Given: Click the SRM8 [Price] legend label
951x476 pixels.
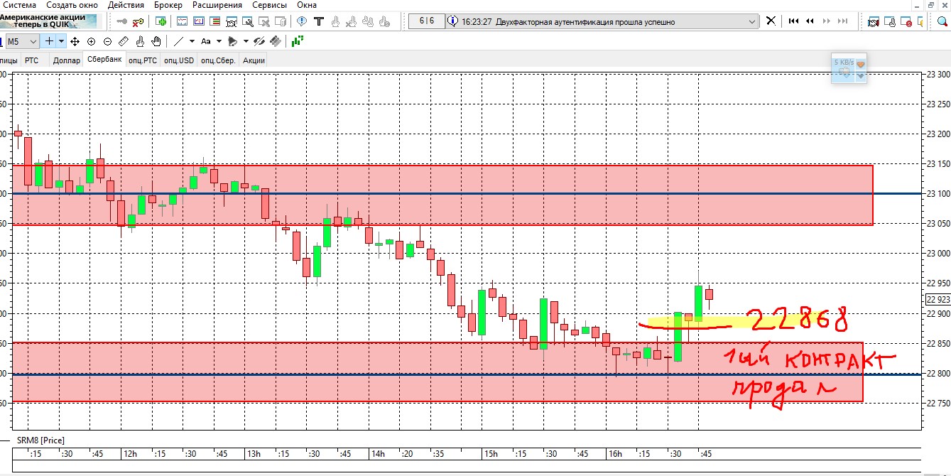Looking at the screenshot, I should [x=40, y=440].
